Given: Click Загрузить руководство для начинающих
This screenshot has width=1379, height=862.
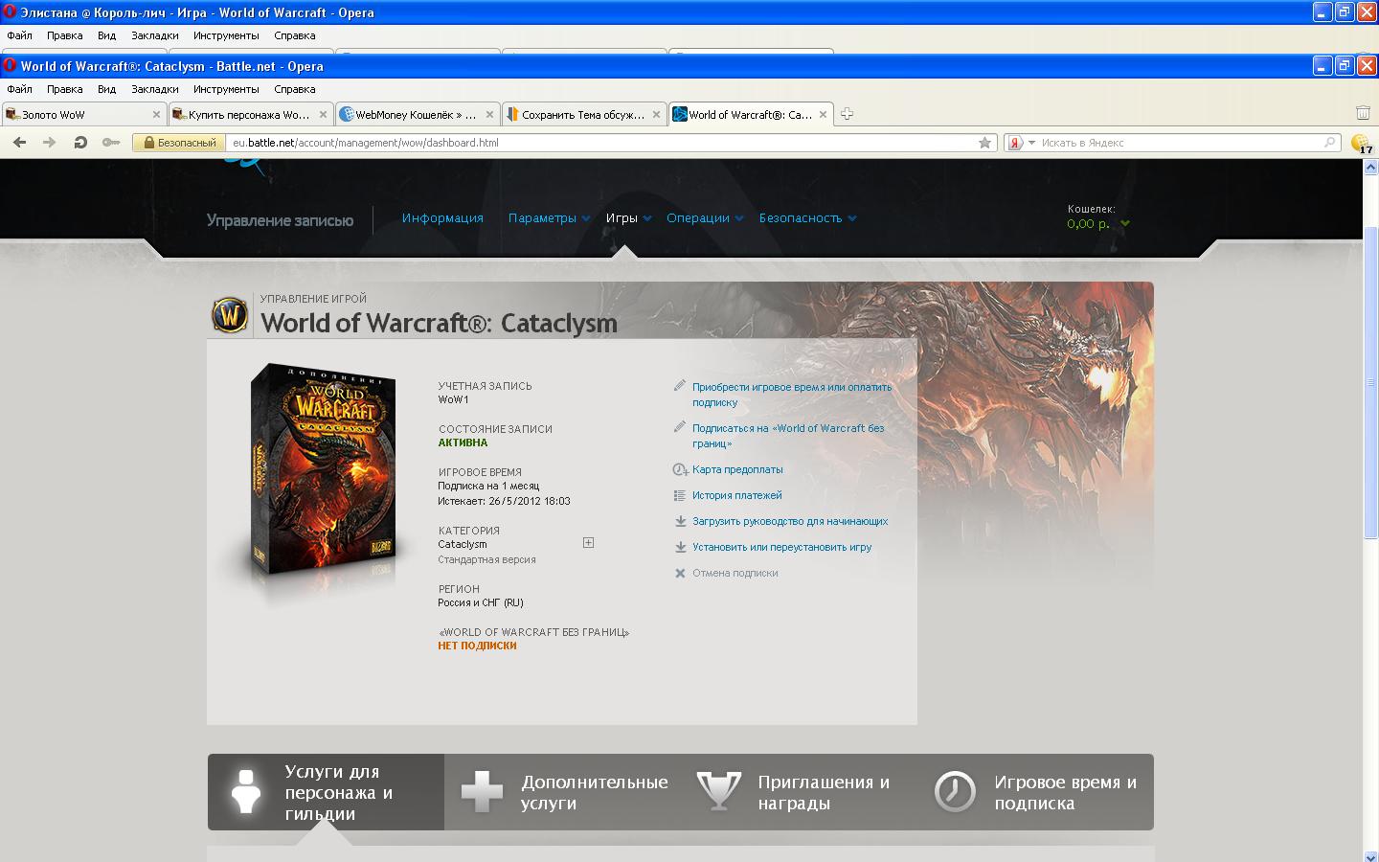Looking at the screenshot, I should point(790,521).
